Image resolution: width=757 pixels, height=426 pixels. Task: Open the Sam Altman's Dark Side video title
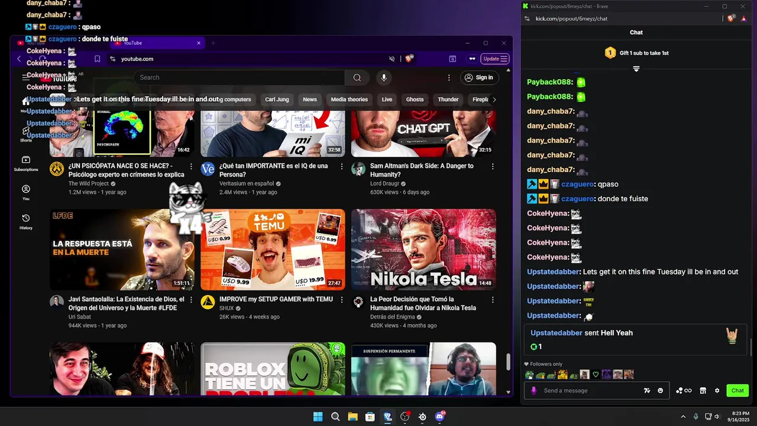422,170
